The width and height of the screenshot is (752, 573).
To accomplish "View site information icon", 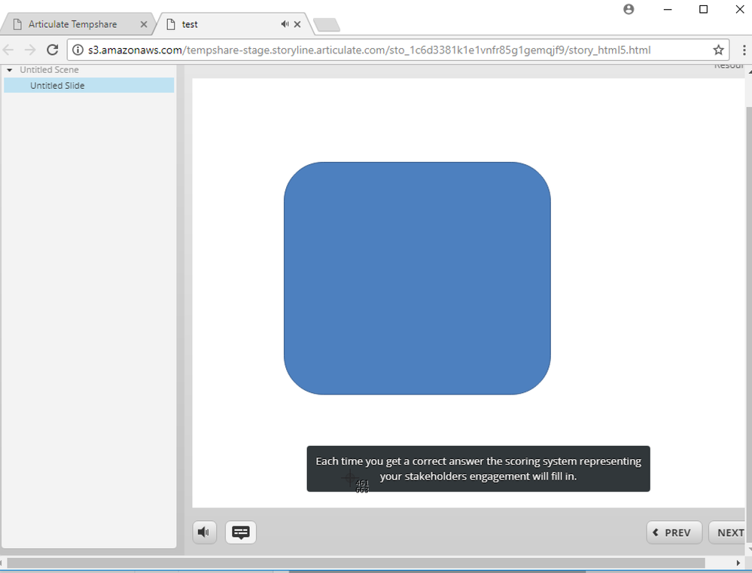I will pyautogui.click(x=78, y=50).
